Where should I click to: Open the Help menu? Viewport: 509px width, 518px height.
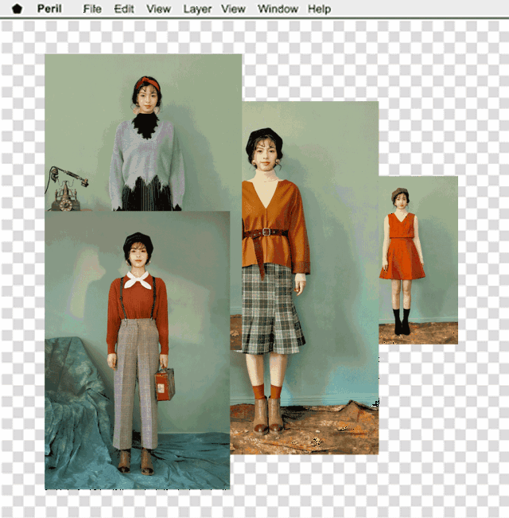319,9
